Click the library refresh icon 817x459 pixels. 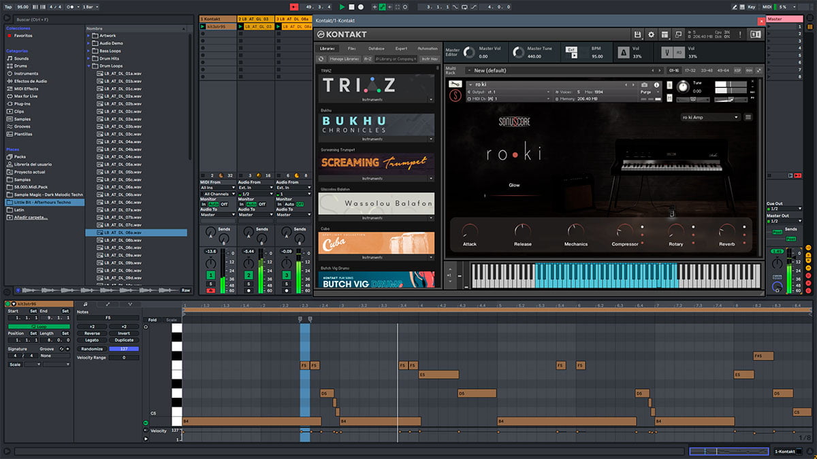click(x=321, y=59)
